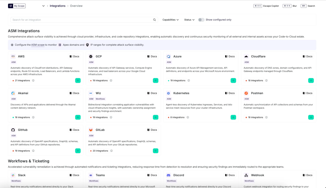
Task: Click info icon beside Azure 19 integrations
Action: click(189, 80)
